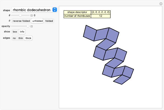Click the topmost left rhombus of the net

pos(90,33)
